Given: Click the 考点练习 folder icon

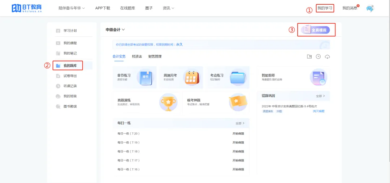Looking at the screenshot, I should coord(238,78).
